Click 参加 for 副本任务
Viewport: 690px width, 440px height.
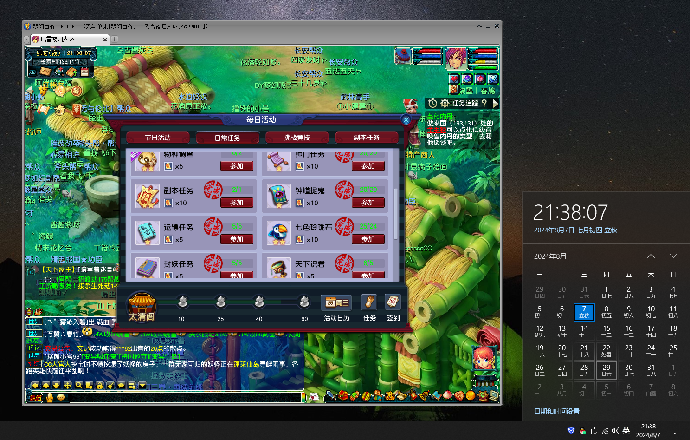(x=237, y=203)
